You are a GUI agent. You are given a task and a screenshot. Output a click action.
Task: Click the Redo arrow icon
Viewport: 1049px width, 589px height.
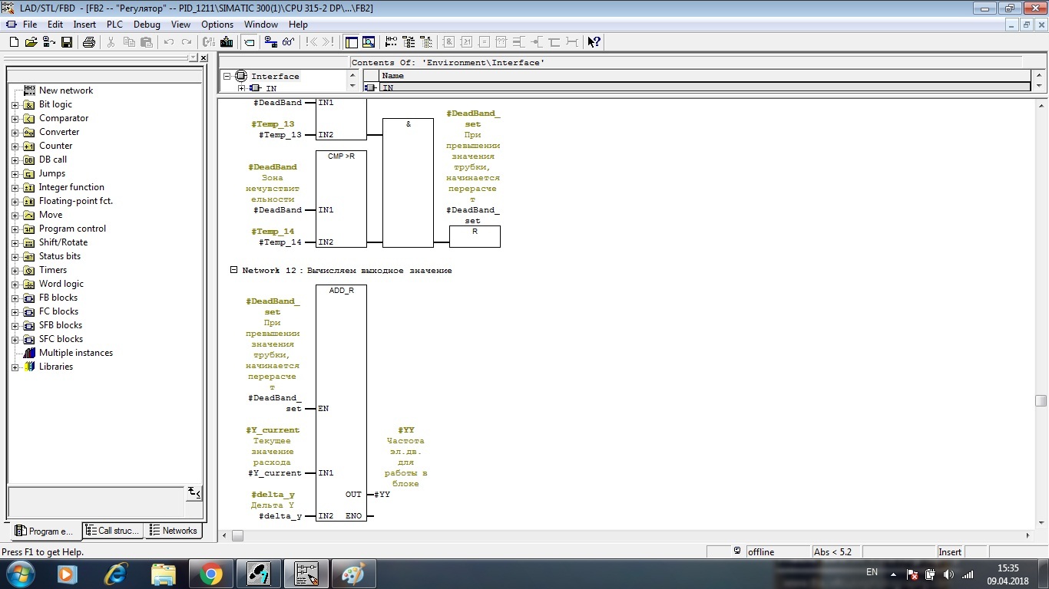pyautogui.click(x=186, y=42)
